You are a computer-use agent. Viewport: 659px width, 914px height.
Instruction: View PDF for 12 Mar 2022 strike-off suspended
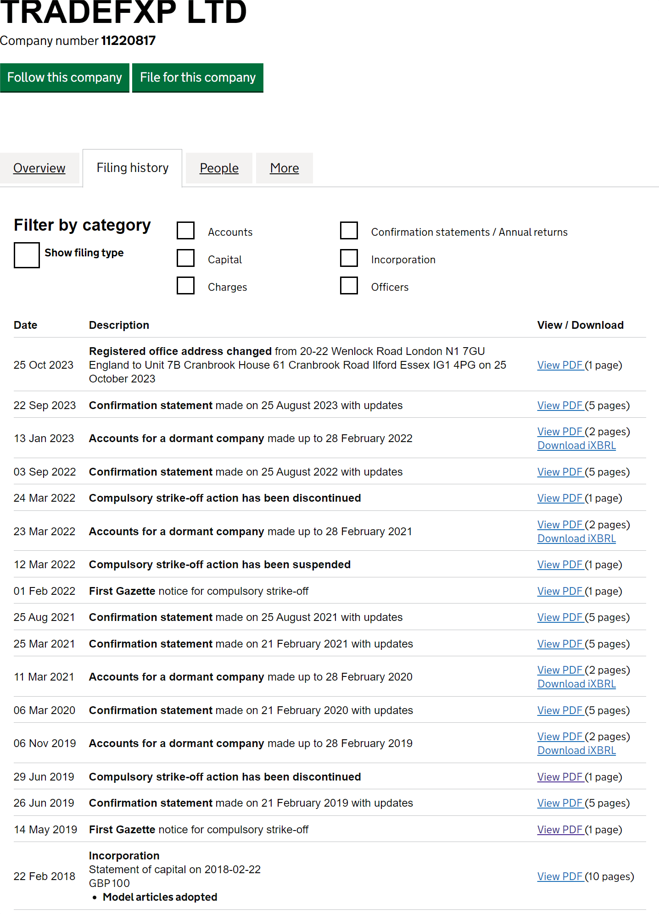tap(560, 565)
